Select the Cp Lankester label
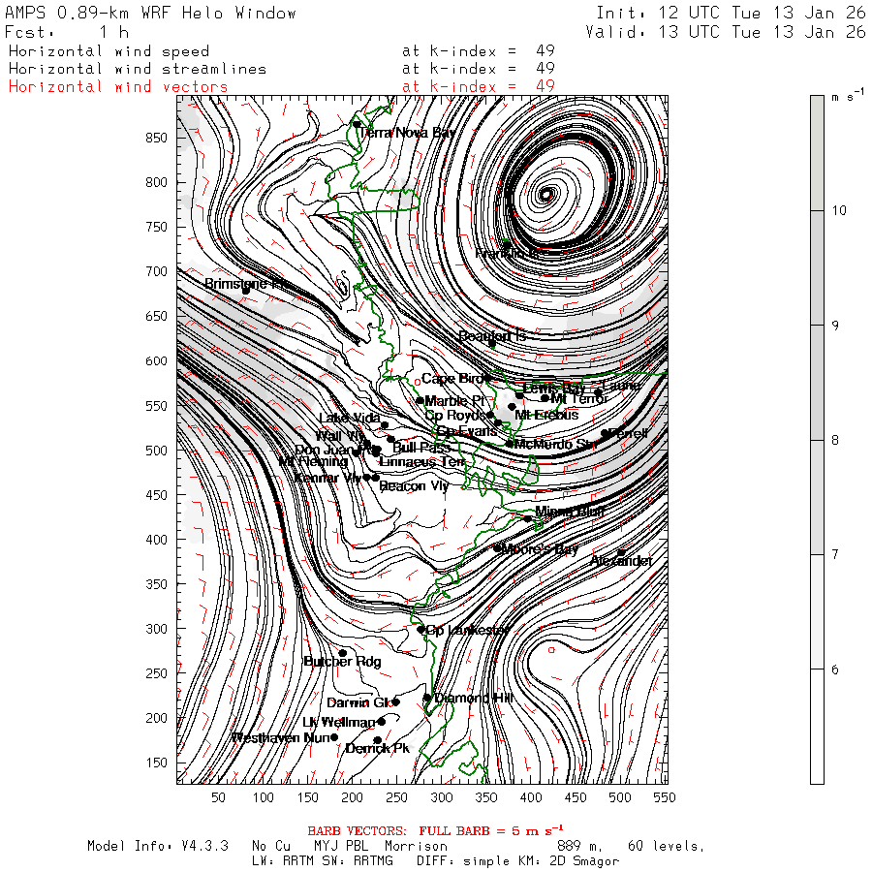The height and width of the screenshot is (872, 872). click(x=468, y=630)
